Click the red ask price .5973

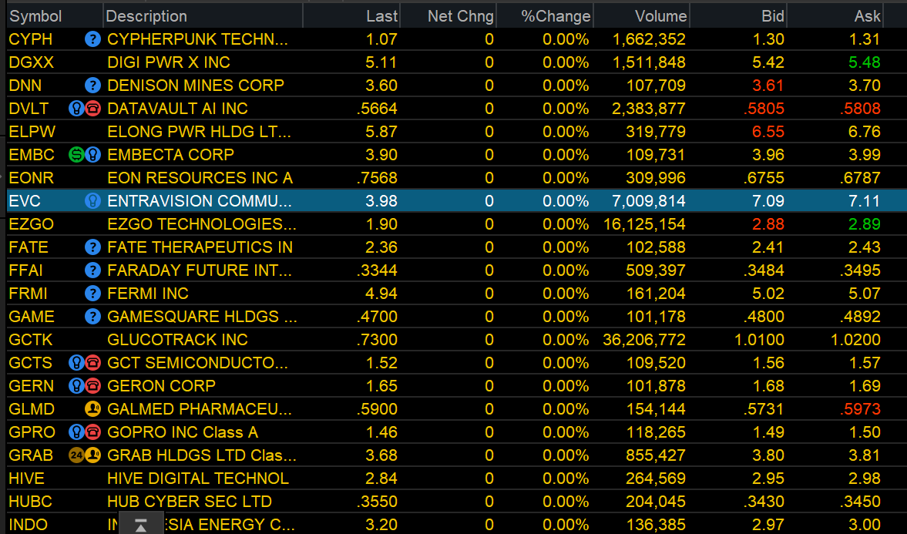pyautogui.click(x=861, y=410)
